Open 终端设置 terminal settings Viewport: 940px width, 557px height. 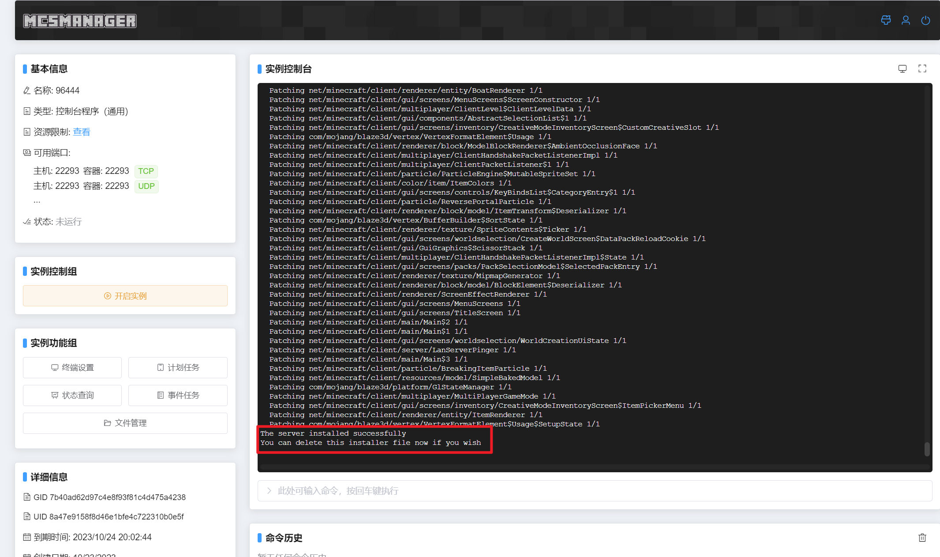pos(72,368)
